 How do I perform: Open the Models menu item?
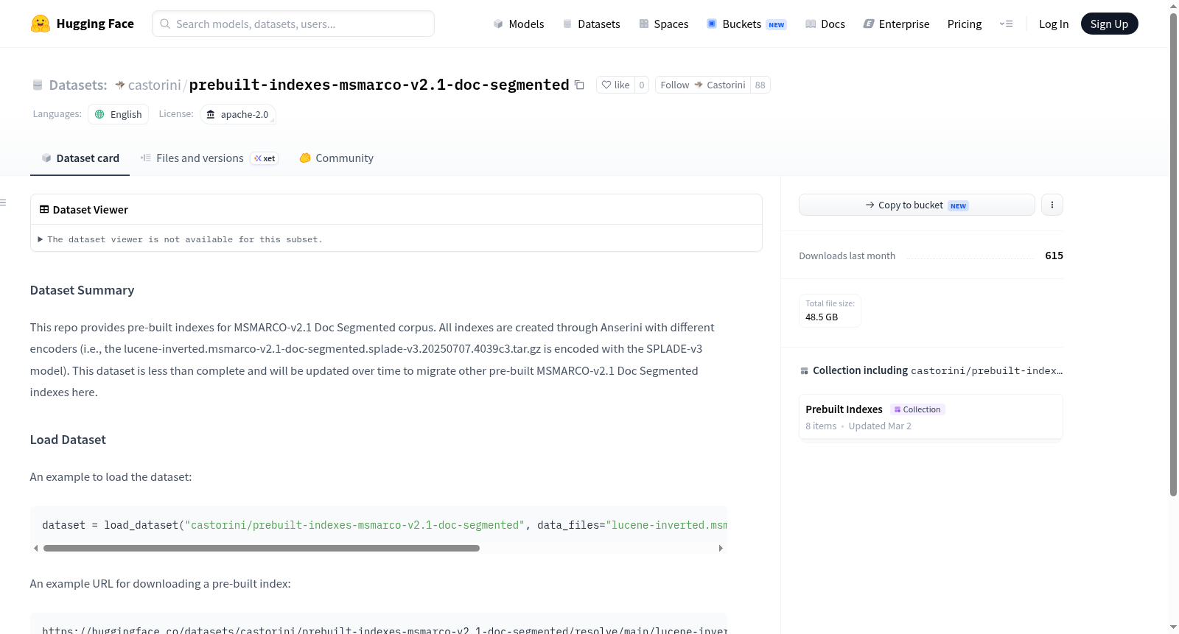coord(519,24)
